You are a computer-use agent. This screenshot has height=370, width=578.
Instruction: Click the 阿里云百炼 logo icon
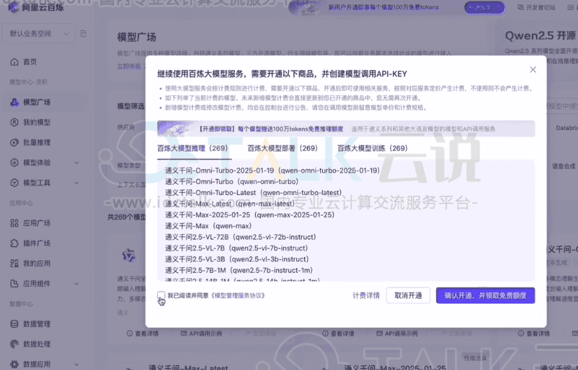click(x=14, y=7)
